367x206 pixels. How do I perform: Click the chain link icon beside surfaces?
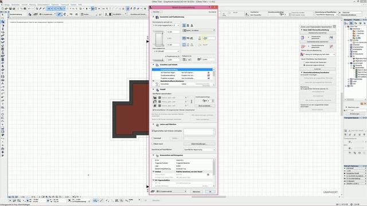point(192,102)
